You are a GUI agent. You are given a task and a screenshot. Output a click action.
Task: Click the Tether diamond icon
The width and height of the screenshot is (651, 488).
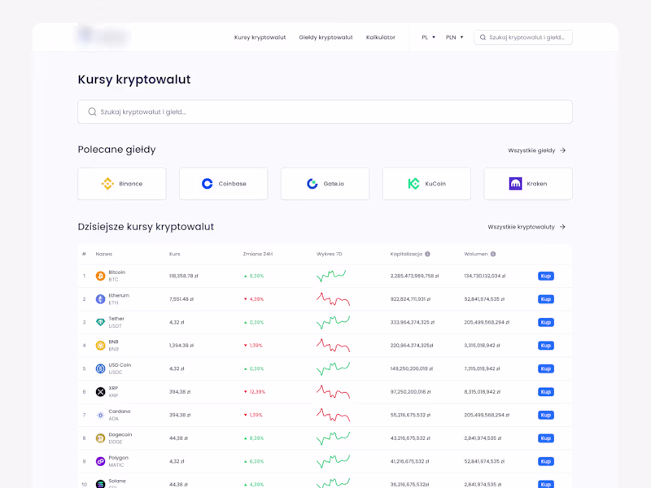[100, 322]
